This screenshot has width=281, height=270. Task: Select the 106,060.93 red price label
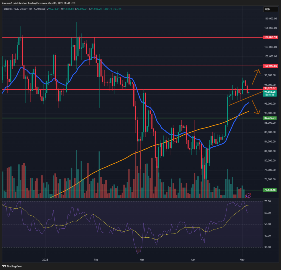[x=270, y=37]
